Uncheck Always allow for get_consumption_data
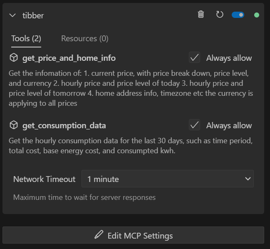Screen dimensions: 270x249 [x=194, y=125]
